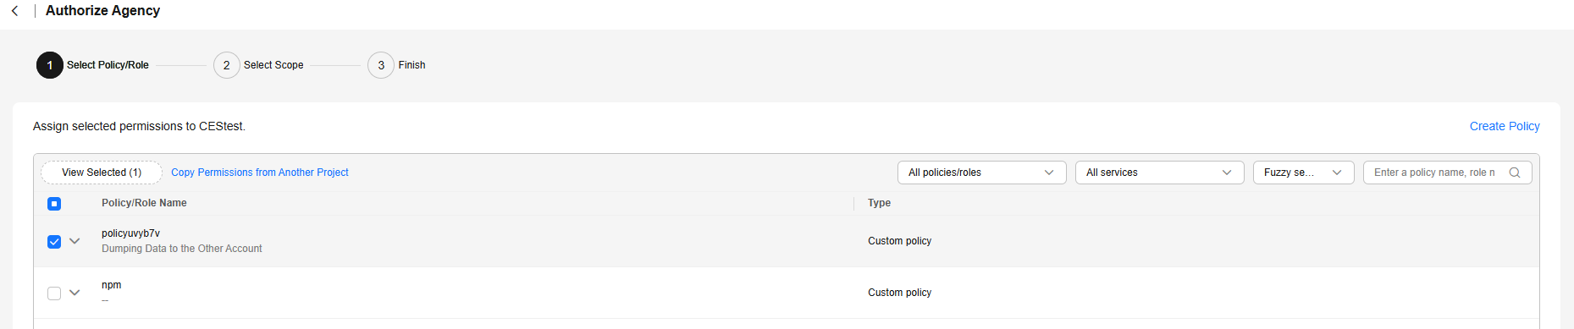The height and width of the screenshot is (329, 1574).
Task: Go back using the left arrow icon
Action: [x=14, y=11]
